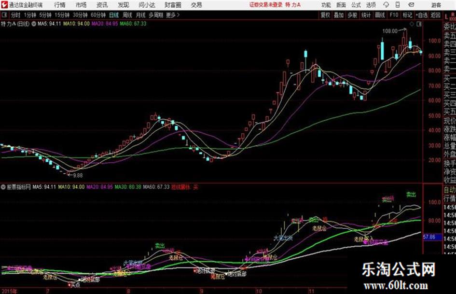Click the 叠加 overlay toolbar button
Viewport: 456px width, 294px height.
tap(339, 15)
